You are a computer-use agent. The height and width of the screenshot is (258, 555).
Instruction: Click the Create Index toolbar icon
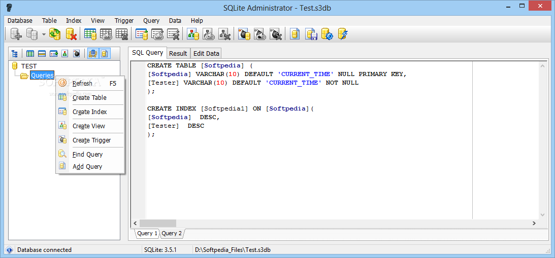(x=142, y=34)
